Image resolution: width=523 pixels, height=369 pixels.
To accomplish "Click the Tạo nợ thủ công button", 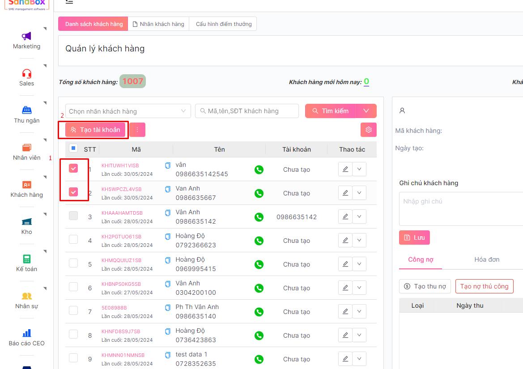I will pos(484,286).
